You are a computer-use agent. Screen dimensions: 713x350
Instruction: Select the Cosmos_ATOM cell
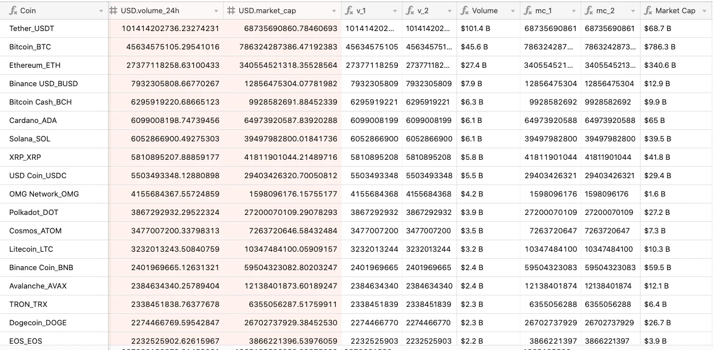point(54,230)
